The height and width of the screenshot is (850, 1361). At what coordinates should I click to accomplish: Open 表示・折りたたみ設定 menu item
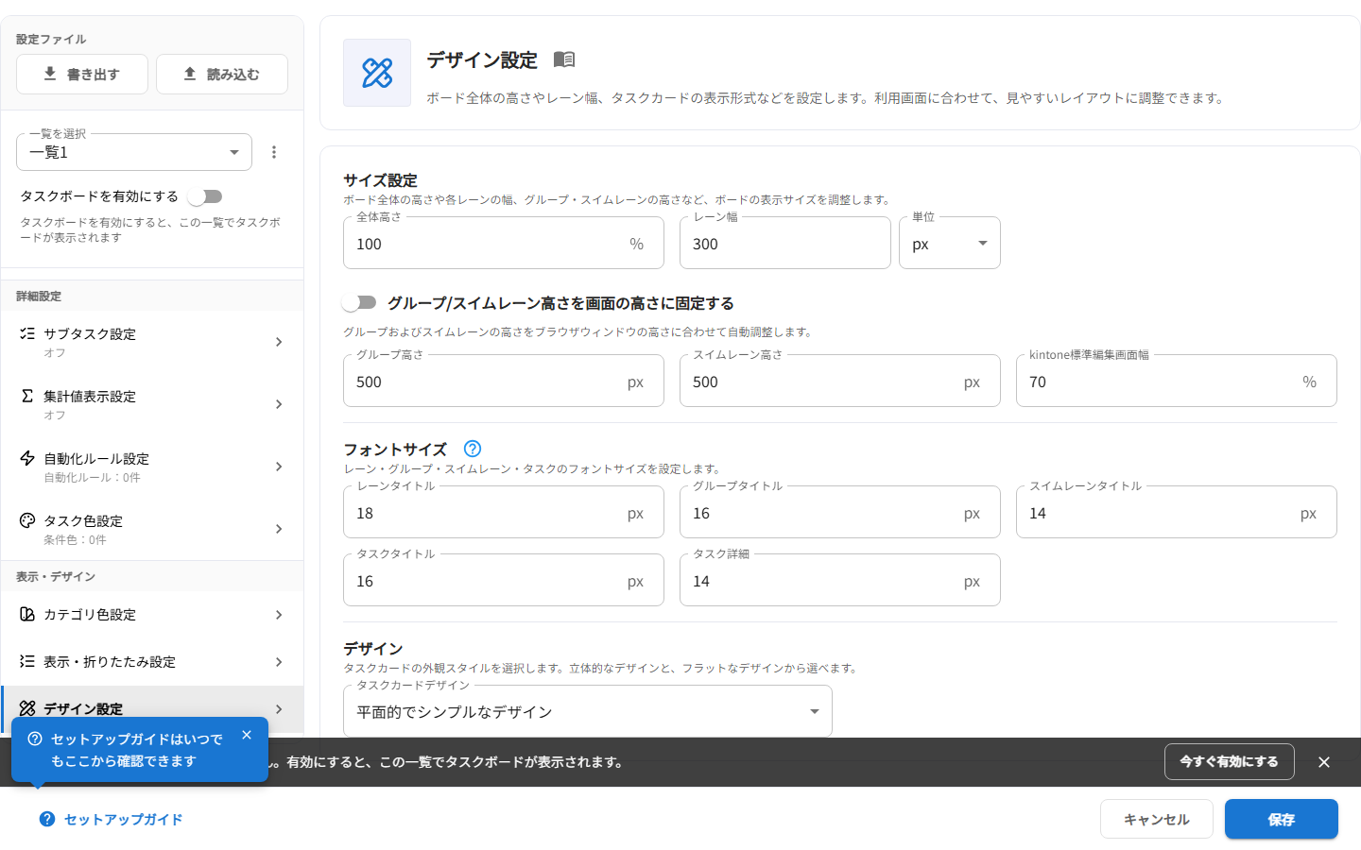pyautogui.click(x=152, y=662)
